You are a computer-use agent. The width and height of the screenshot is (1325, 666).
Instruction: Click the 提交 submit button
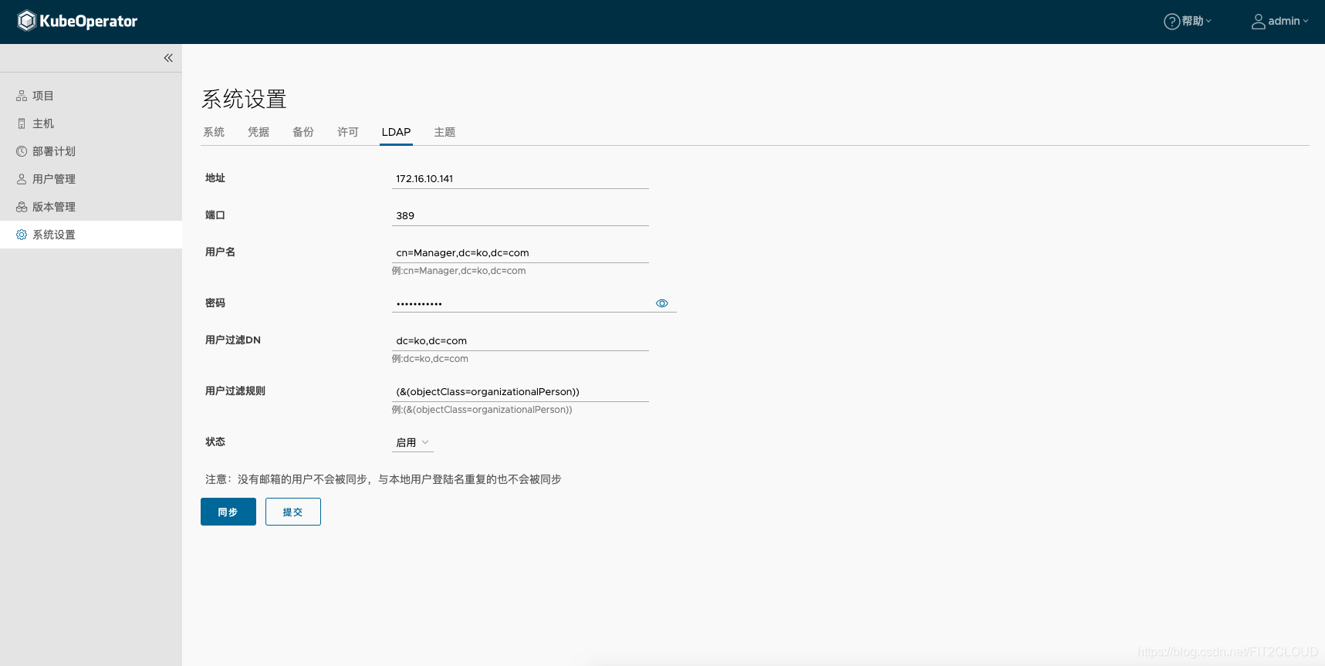(x=293, y=512)
